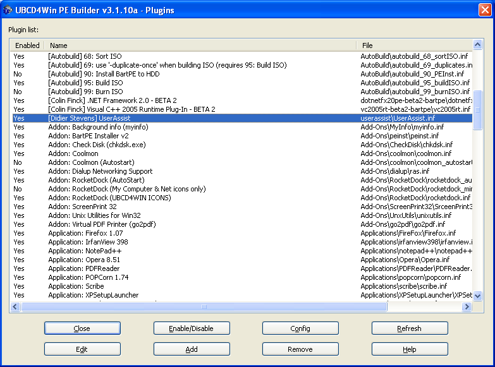Select 'Application: XPSetupLauncher' row

click(242, 295)
